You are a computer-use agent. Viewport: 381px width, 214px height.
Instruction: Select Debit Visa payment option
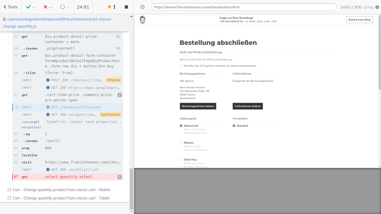[181, 160]
